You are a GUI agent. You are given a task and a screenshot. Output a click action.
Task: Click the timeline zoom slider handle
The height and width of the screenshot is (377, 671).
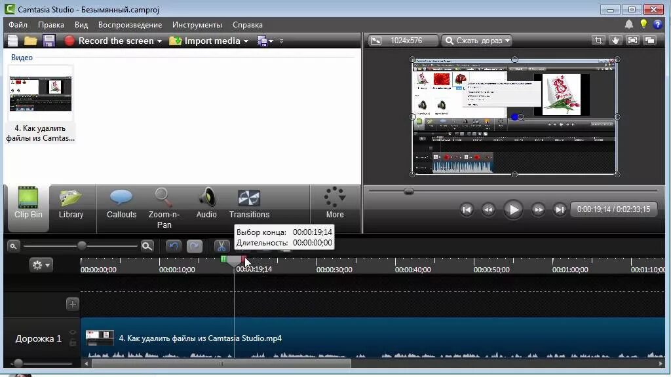point(82,246)
